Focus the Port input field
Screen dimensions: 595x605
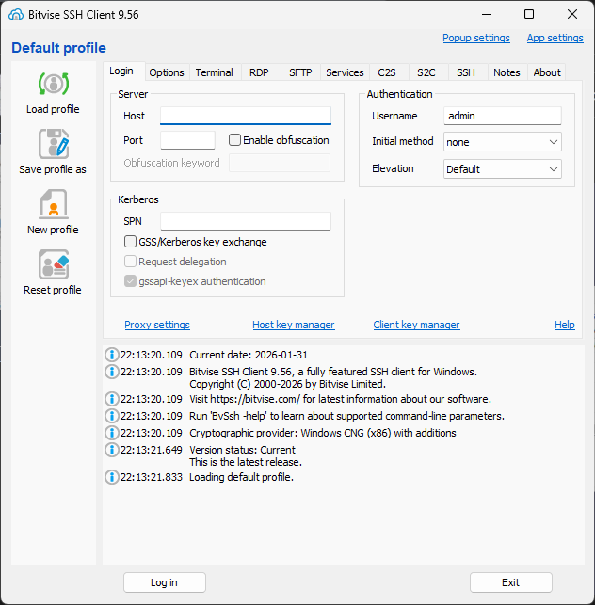click(187, 140)
